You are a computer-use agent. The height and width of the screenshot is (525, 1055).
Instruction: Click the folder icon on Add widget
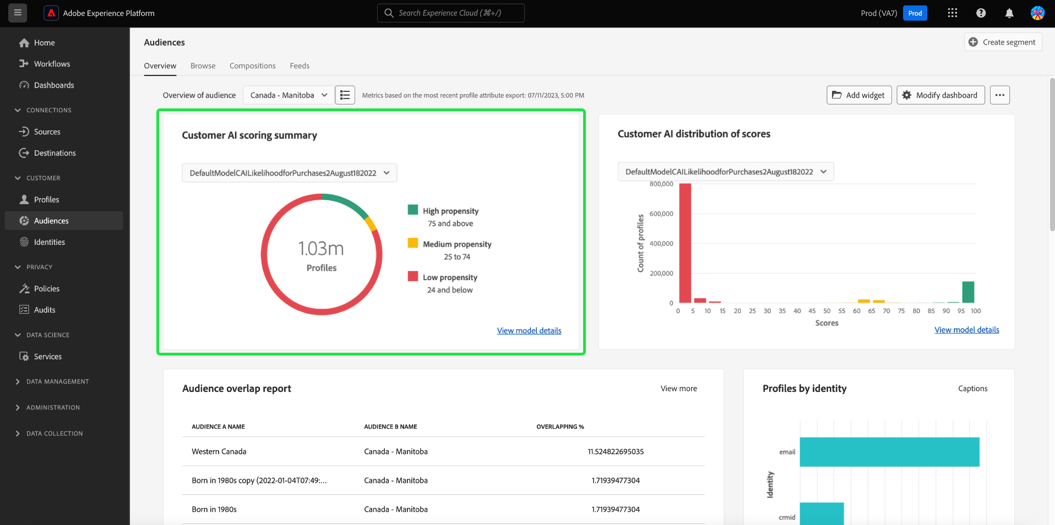836,95
